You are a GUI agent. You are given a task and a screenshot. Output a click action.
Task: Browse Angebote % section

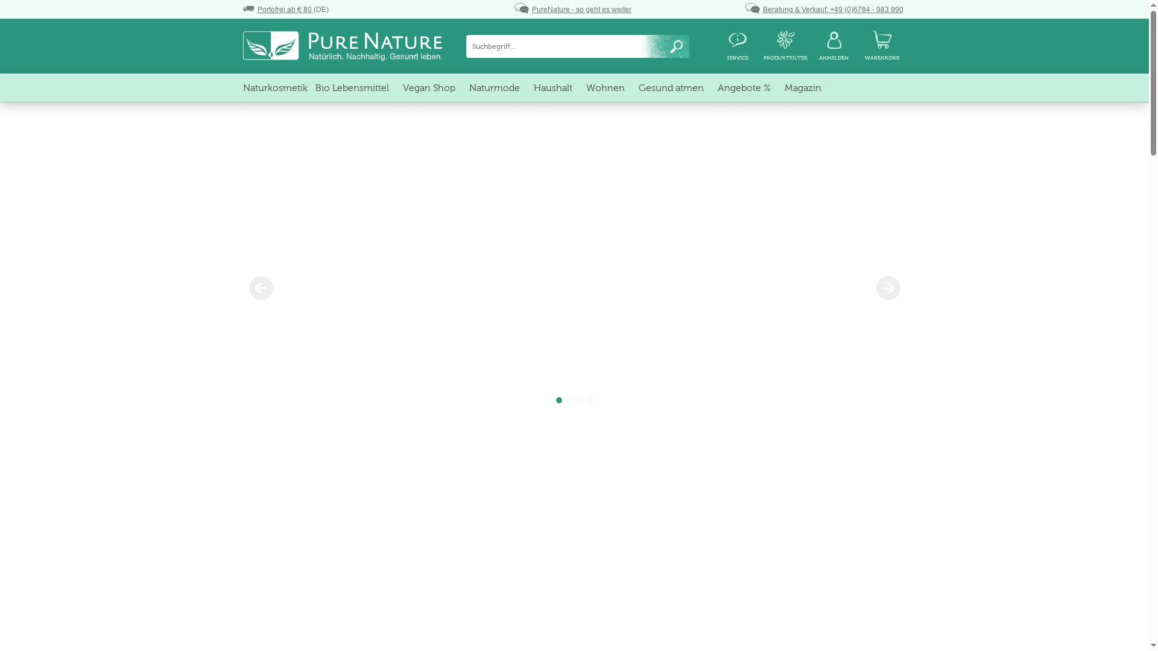pyautogui.click(x=744, y=87)
